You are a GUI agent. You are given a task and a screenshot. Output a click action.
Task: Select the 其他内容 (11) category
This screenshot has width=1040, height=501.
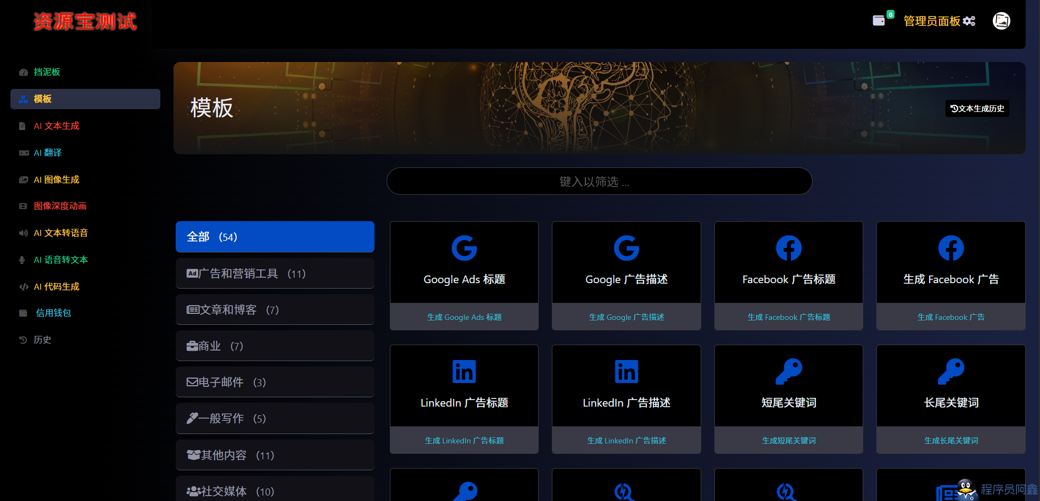click(x=275, y=455)
